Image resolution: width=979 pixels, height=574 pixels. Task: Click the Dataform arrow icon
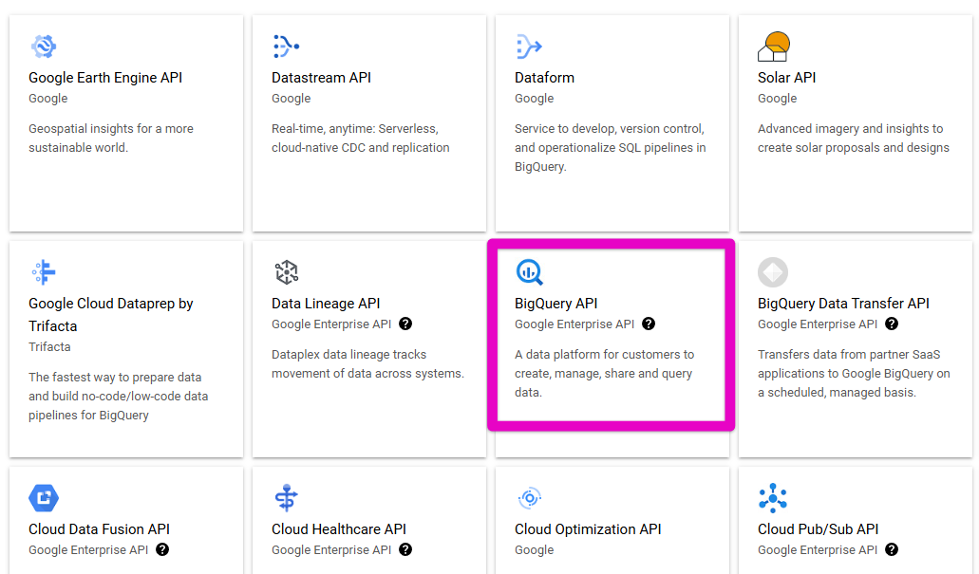(529, 46)
